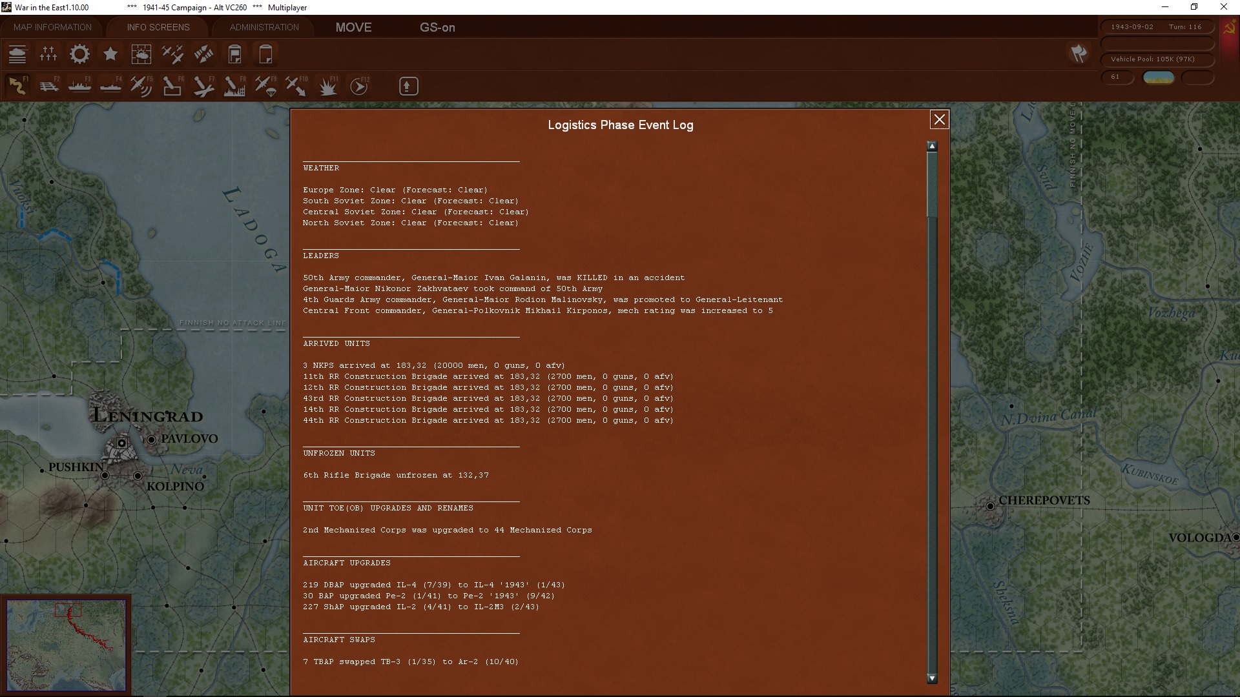Click the minimap thumbnail

tap(67, 645)
